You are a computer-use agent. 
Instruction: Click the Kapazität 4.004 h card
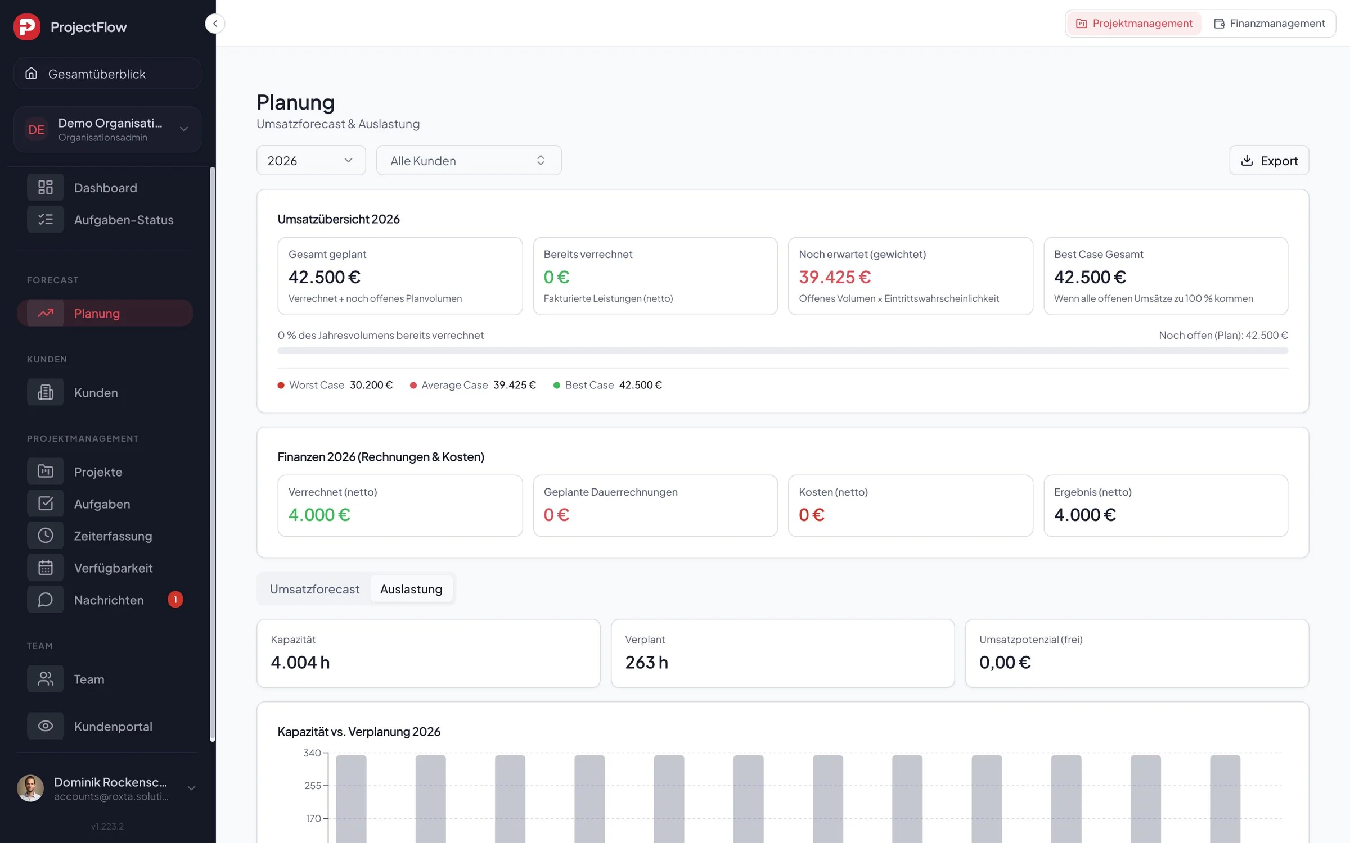pos(429,653)
